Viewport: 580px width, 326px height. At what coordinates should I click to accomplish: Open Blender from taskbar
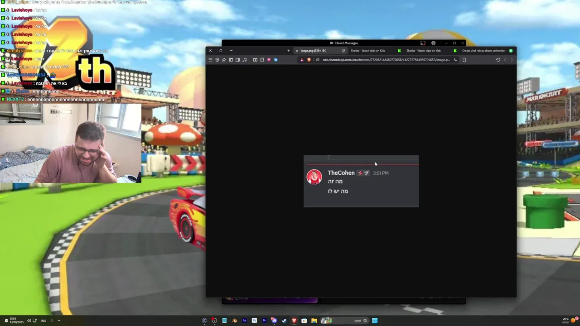[234, 321]
